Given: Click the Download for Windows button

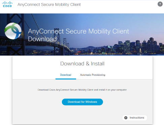Looking at the screenshot, I should tap(83, 102).
